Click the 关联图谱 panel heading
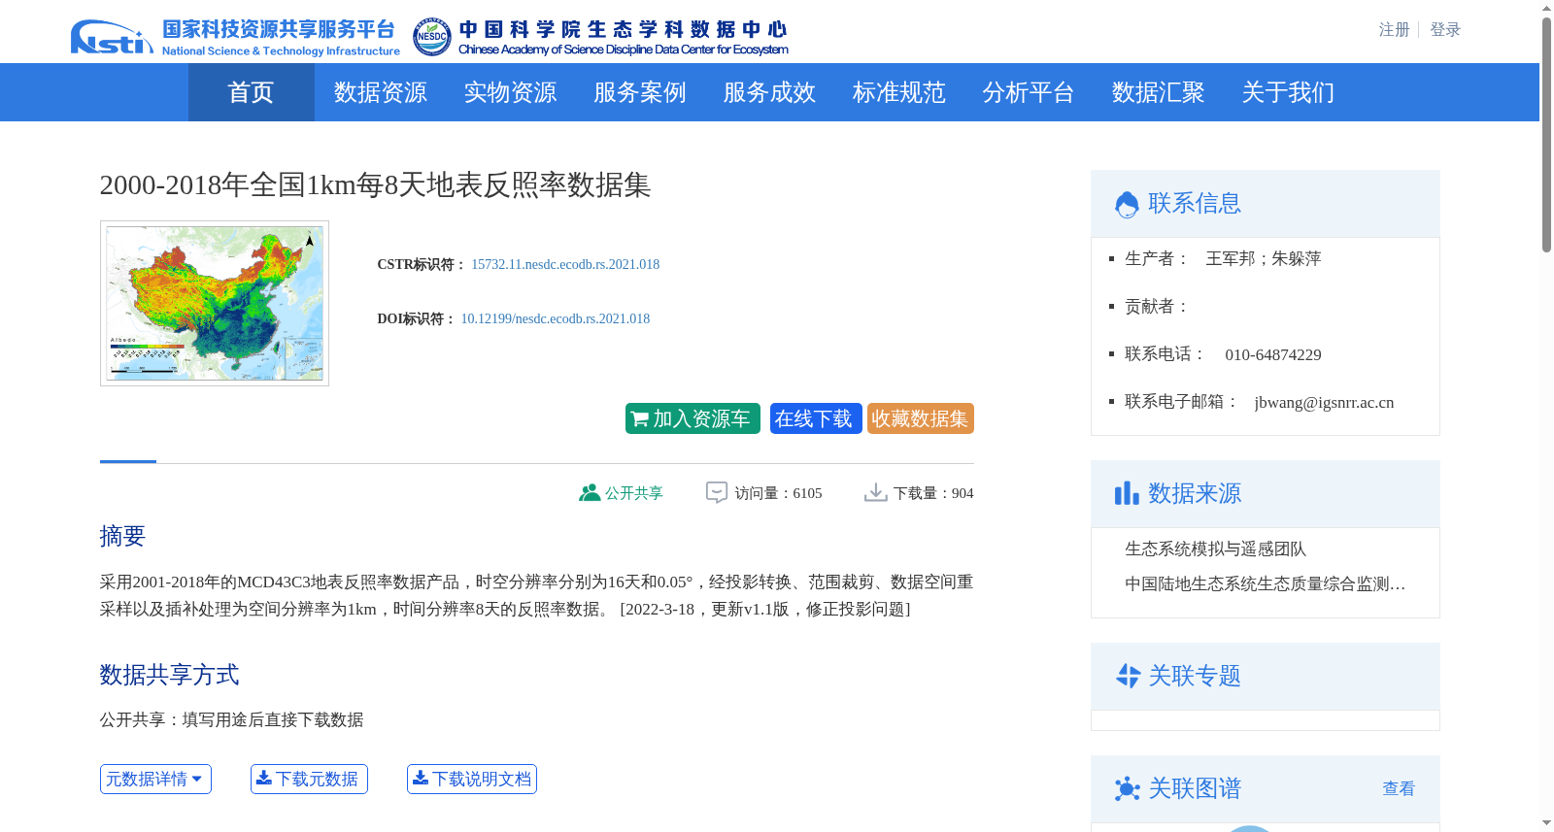Screen dimensions: 1554x832 (1195, 788)
